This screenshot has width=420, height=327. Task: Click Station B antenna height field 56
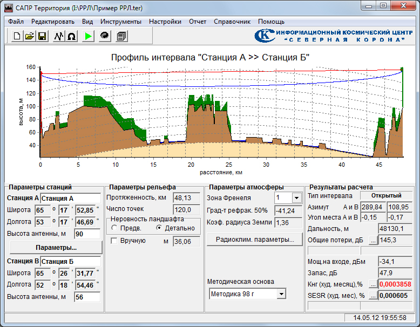pyautogui.click(x=87, y=297)
